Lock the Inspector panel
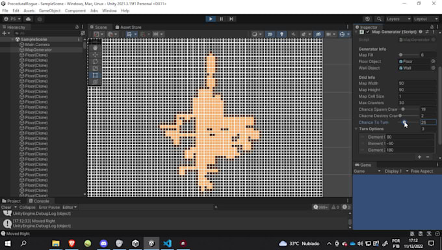The height and width of the screenshot is (250, 442). pos(432,27)
